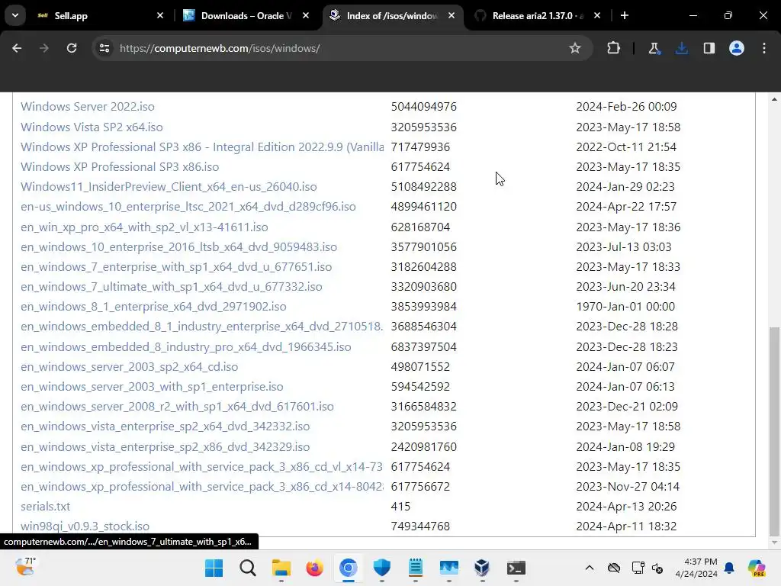Screen dimensions: 781x586
Task: Close the Sell.app tab
Action: point(160,15)
